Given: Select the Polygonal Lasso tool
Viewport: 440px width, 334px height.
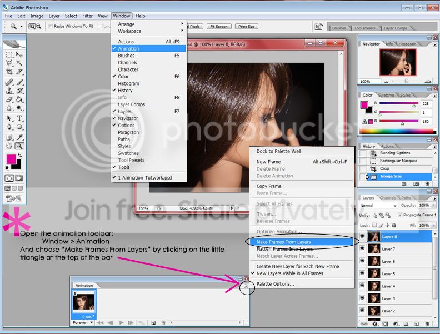Looking at the screenshot, I should 9,63.
